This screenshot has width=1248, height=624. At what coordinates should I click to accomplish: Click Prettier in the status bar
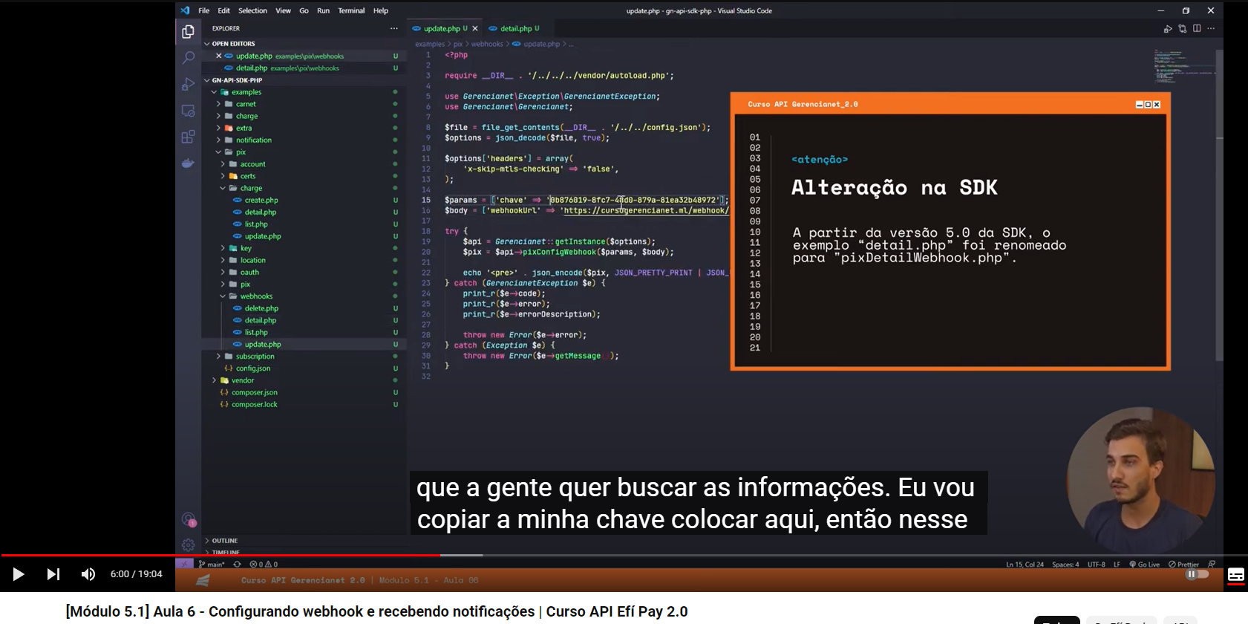1183,565
